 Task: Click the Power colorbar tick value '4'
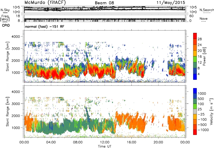tap(198, 74)
